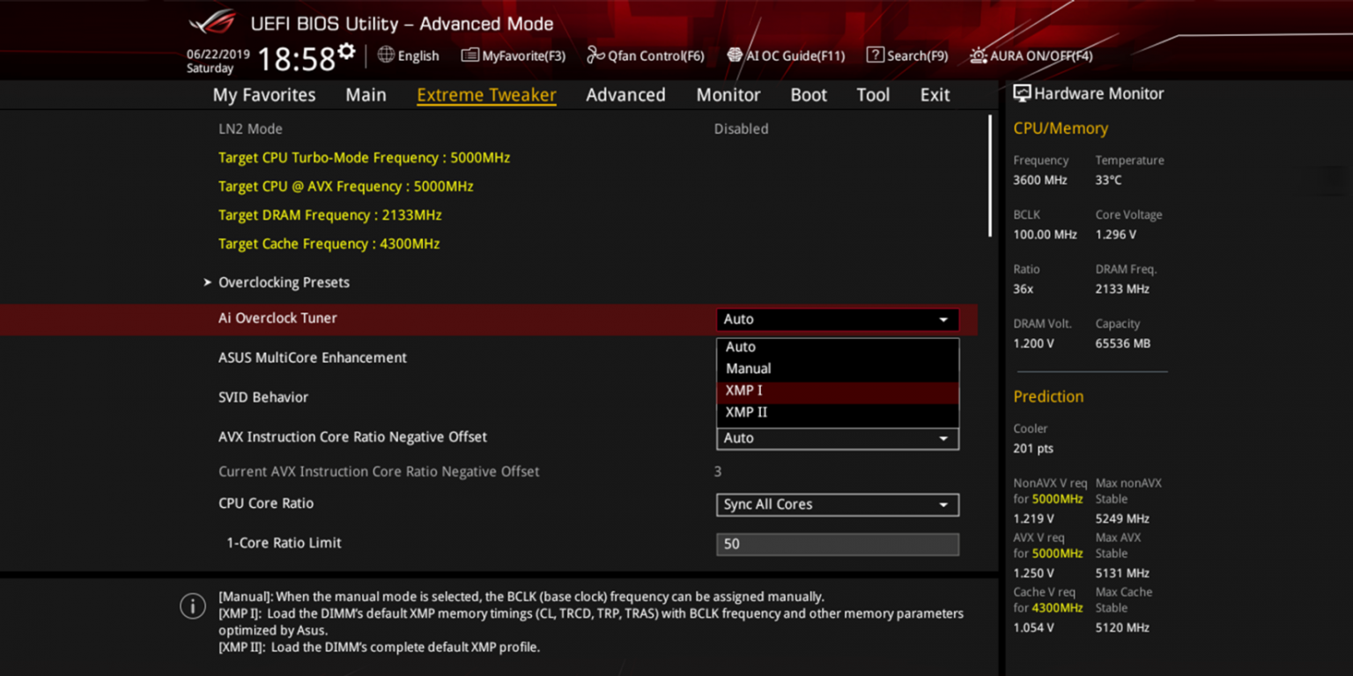The width and height of the screenshot is (1353, 676).
Task: Click the 18:58 clock display
Action: [x=296, y=60]
